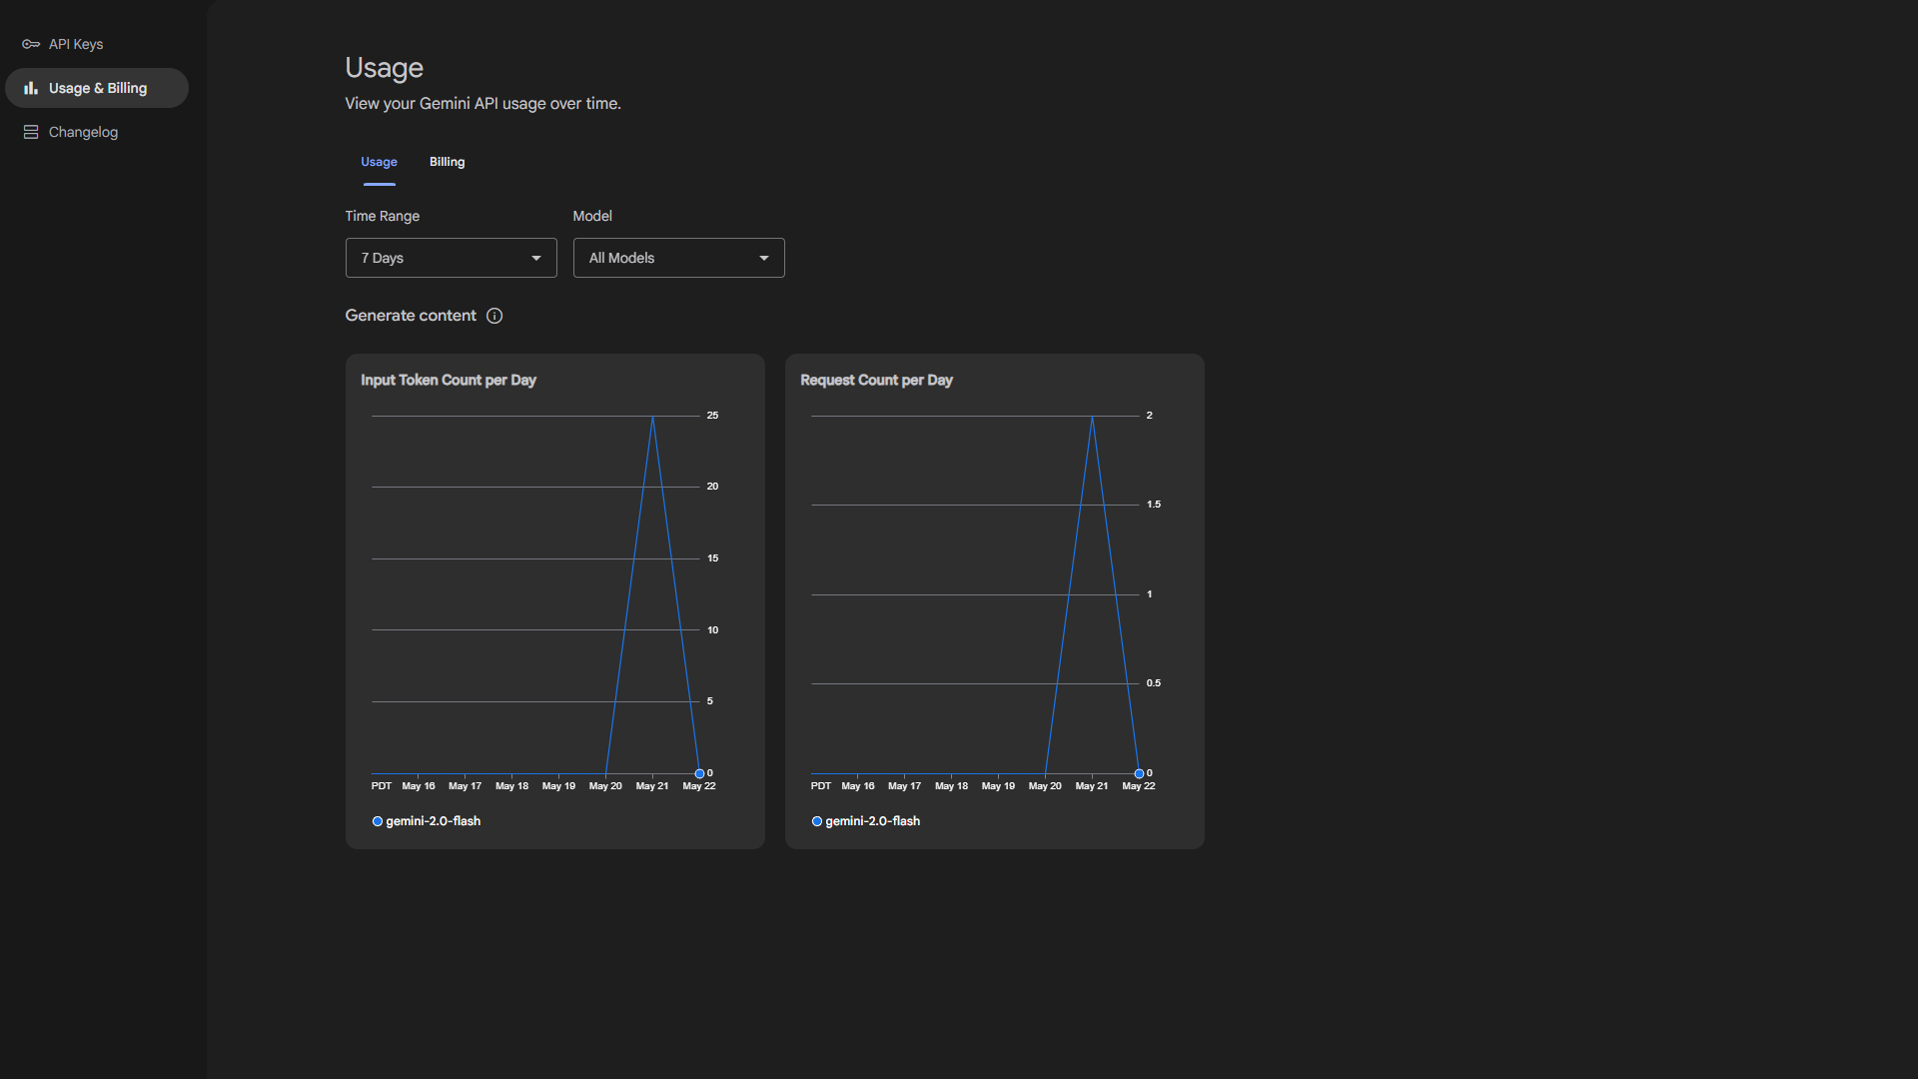Click gemini-2.0-flash legend dot in Input Token chart

378,821
